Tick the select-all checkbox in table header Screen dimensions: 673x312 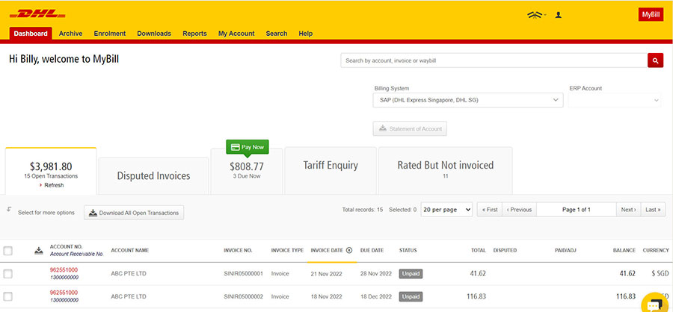[x=7, y=251]
